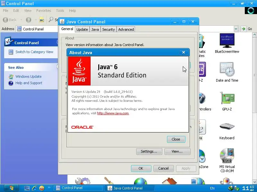Click the Windows Start button

pyautogui.click(x=11, y=188)
